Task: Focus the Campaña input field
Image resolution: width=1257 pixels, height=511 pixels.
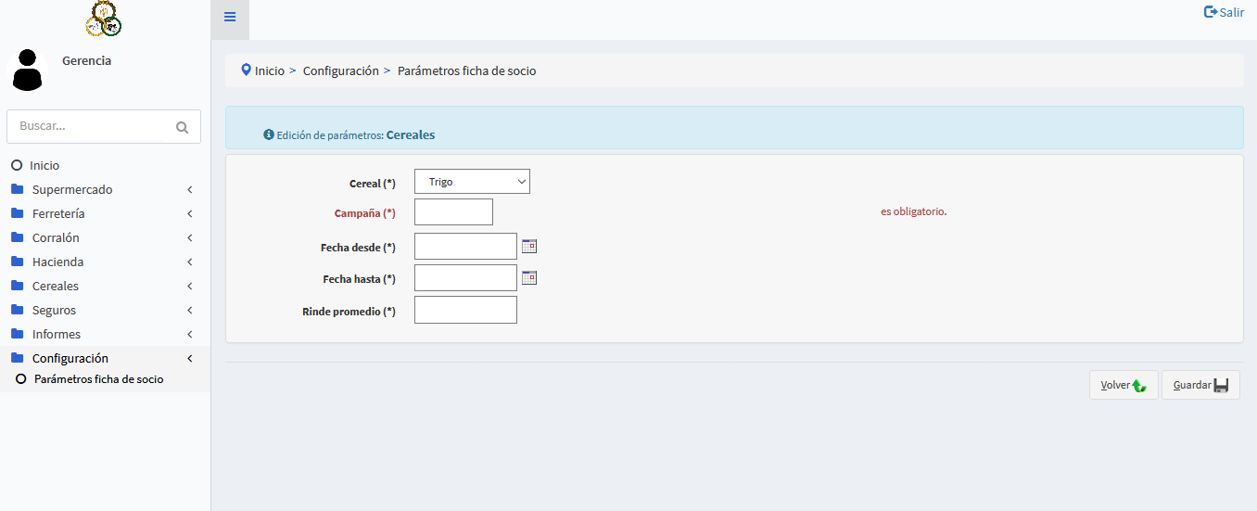Action: (x=453, y=212)
